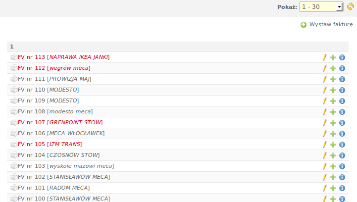Print FV nr 107 GRENPOINT STOW
Screen dimensions: 357x202
pyautogui.click(x=14, y=122)
